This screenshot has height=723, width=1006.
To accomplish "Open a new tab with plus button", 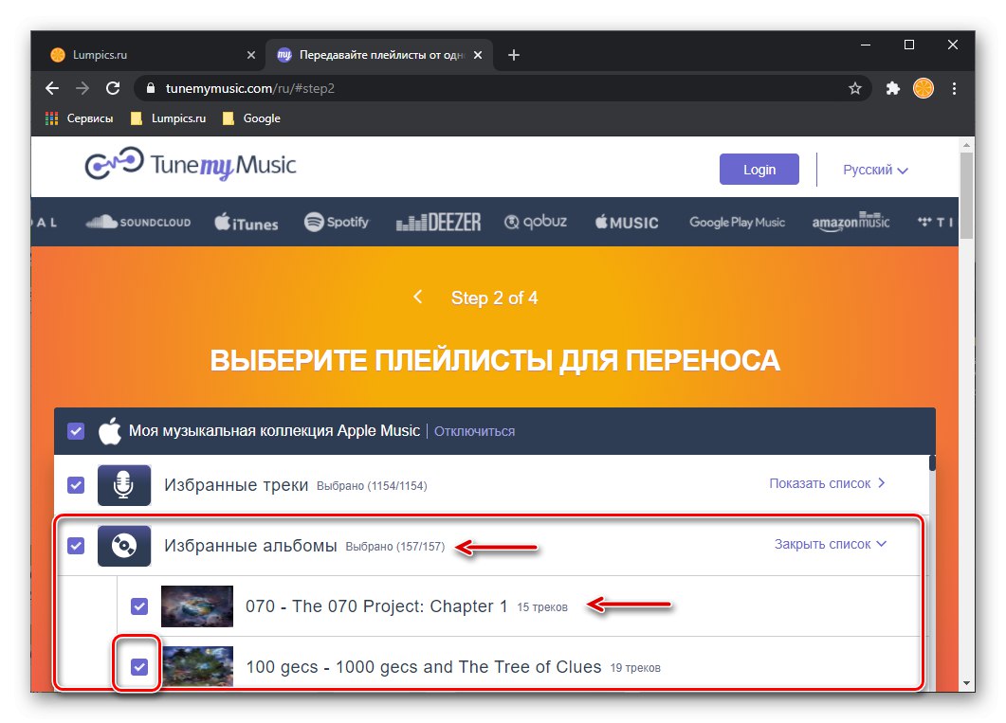I will [x=513, y=55].
